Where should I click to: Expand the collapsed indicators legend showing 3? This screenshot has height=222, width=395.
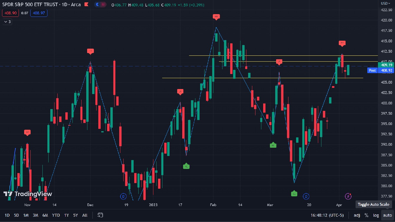click(x=8, y=22)
